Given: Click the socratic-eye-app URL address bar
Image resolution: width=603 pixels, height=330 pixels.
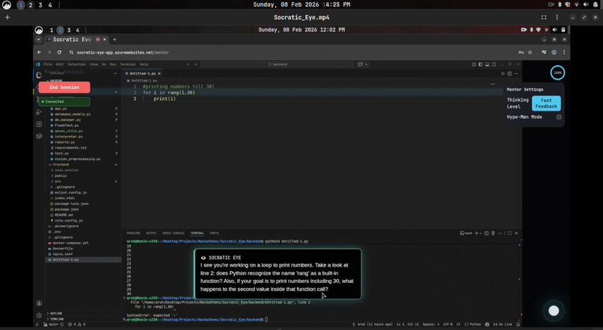Looking at the screenshot, I should click(123, 52).
